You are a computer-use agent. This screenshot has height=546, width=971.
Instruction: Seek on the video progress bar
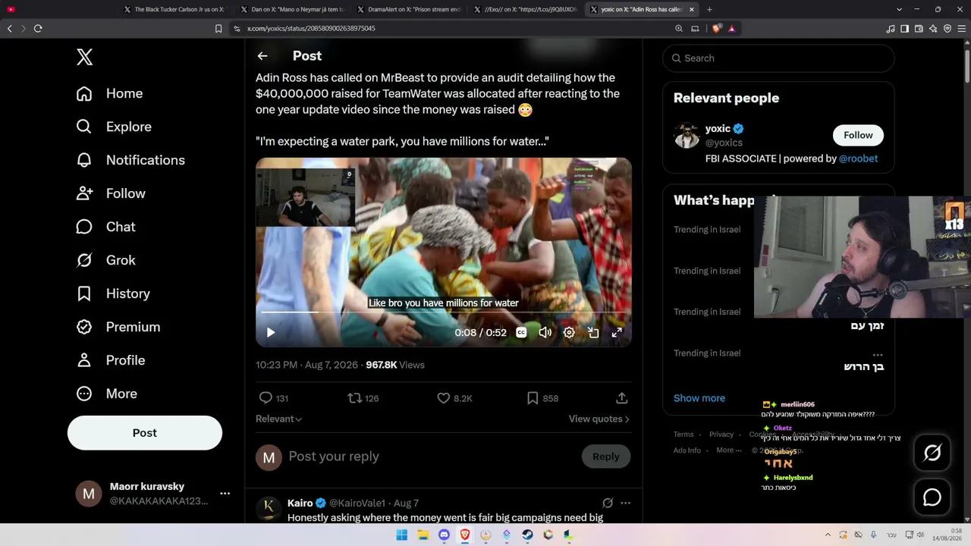pos(444,312)
